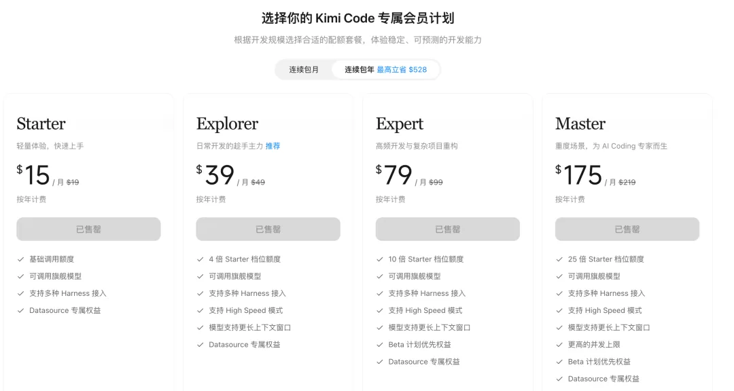The width and height of the screenshot is (734, 391).
Task: Click the checkmark beside 4 倍 Starter 档位额度
Action: (200, 259)
